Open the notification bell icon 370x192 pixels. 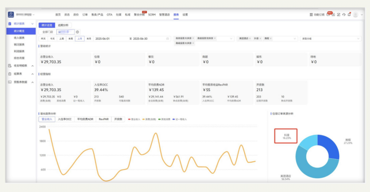pos(349,15)
